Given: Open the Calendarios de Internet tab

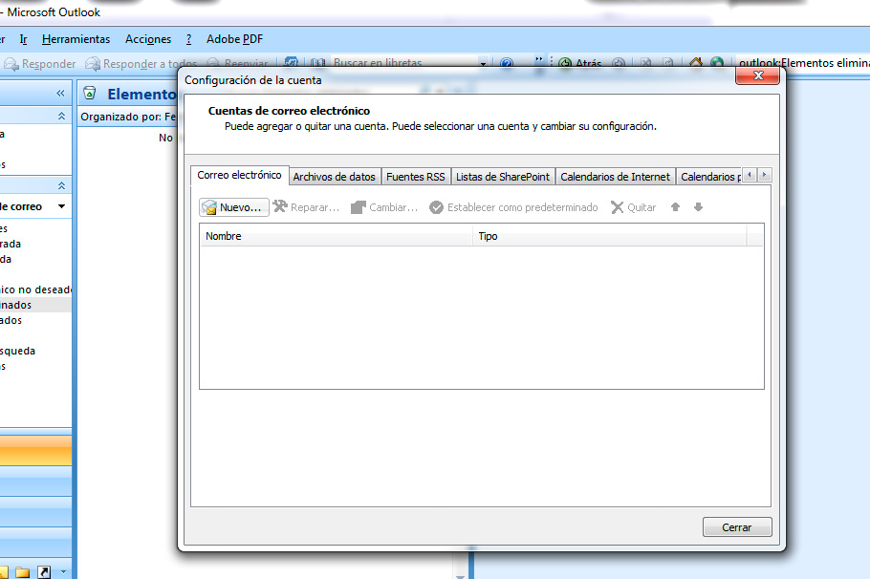Looking at the screenshot, I should pyautogui.click(x=616, y=177).
